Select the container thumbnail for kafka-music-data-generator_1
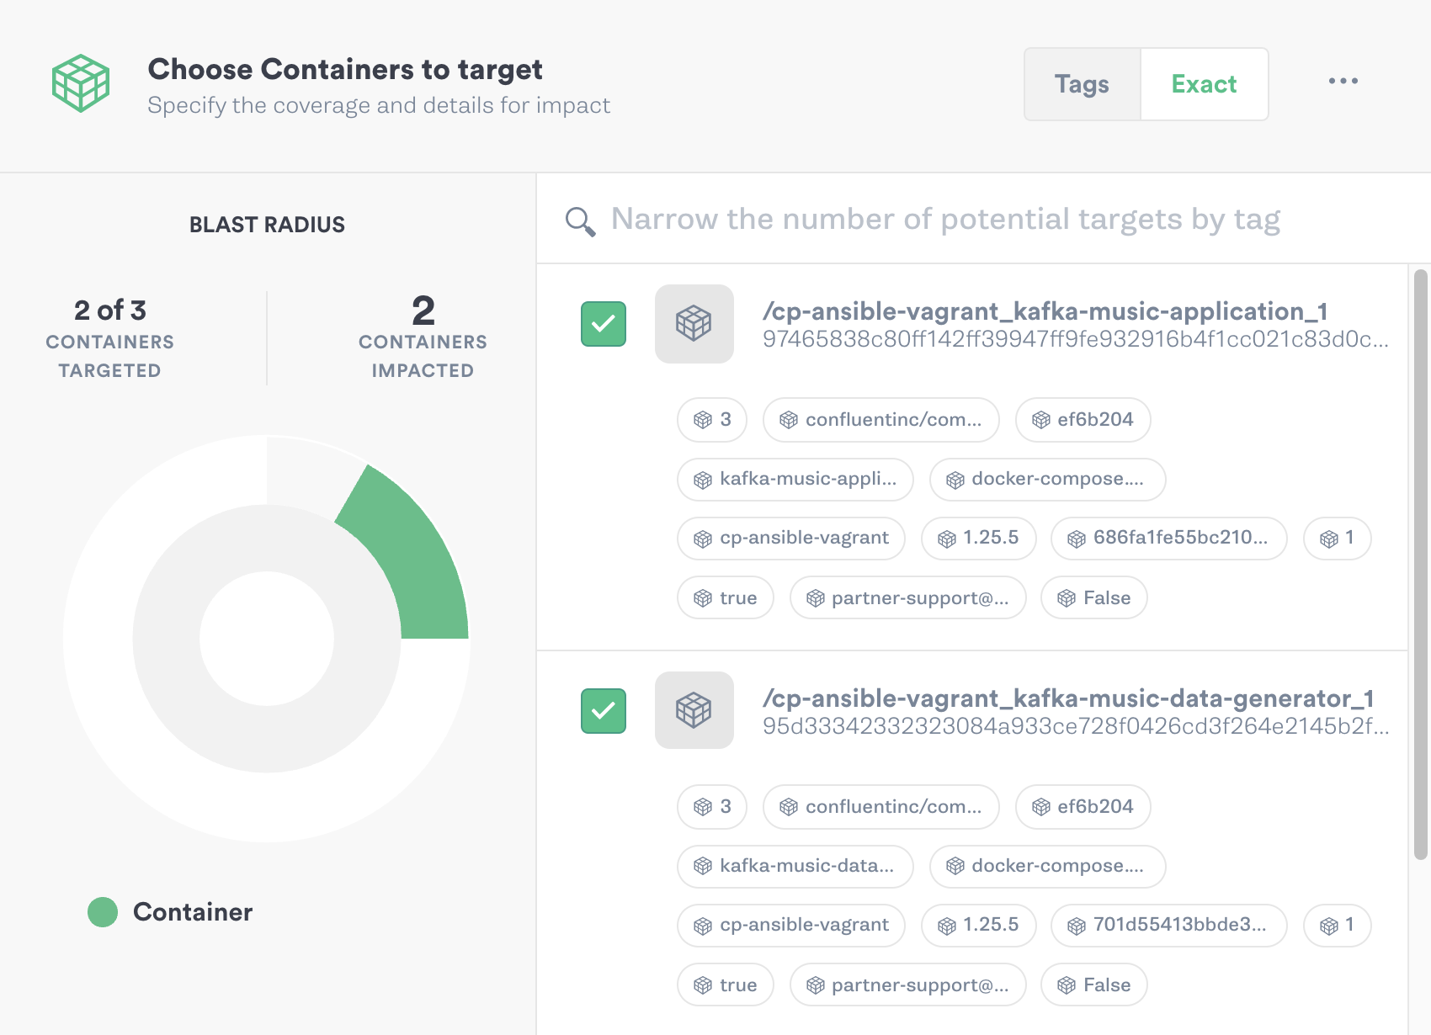The image size is (1431, 1035). 694,711
